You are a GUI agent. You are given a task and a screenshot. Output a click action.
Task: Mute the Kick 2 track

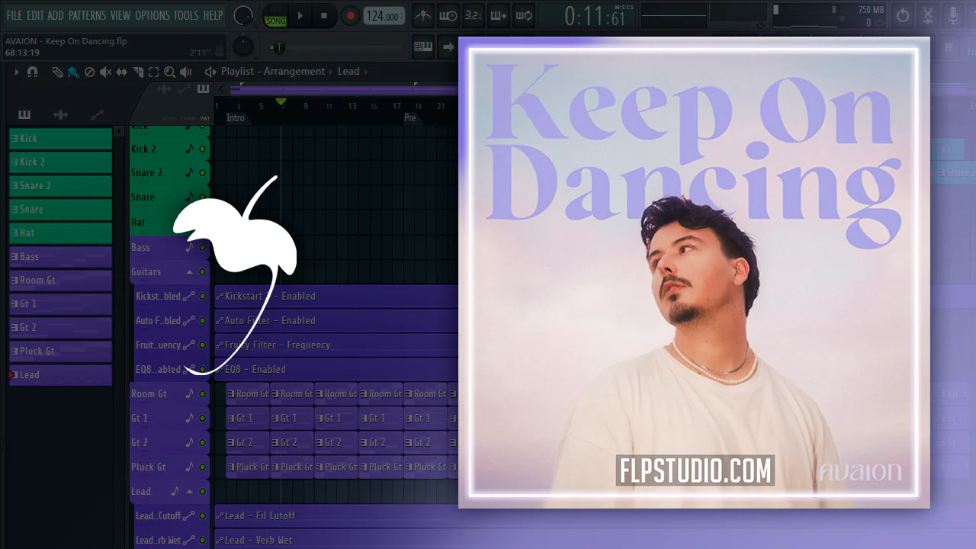tap(203, 149)
